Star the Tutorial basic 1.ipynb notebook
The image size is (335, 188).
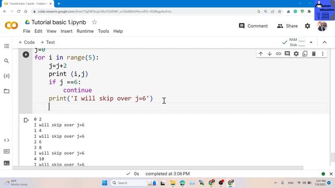pyautogui.click(x=94, y=22)
